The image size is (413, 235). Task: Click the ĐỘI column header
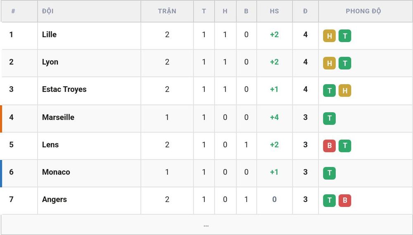[47, 11]
